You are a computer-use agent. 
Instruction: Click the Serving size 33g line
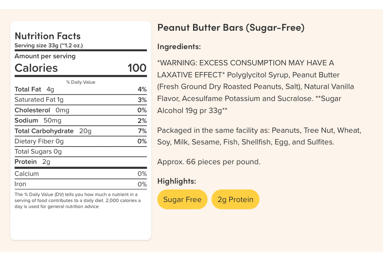tap(48, 46)
